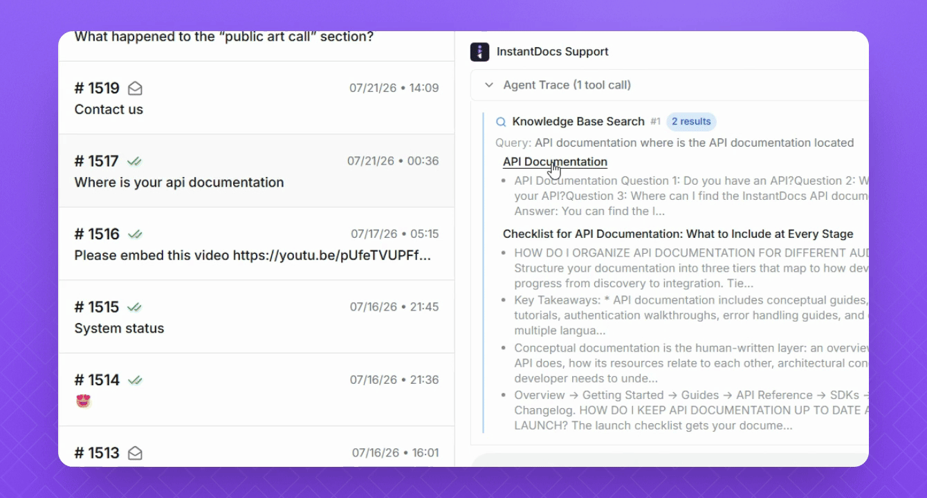This screenshot has height=498, width=927.
Task: Click the open envelope icon on ticket #1513
Action: point(136,453)
